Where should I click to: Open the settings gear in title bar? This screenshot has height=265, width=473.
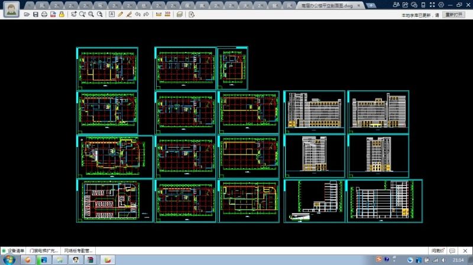tap(441, 5)
